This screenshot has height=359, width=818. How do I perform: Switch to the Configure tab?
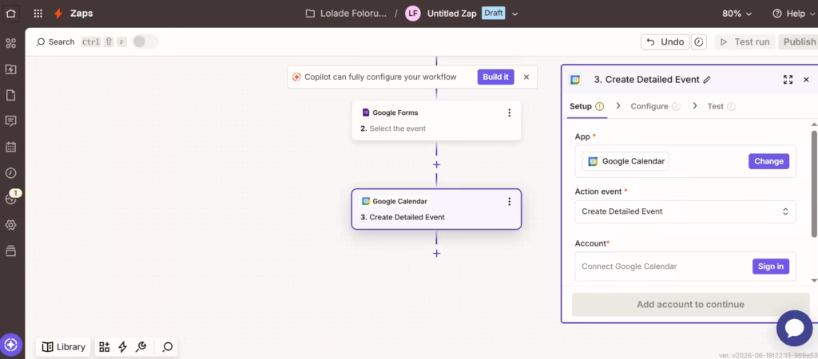click(655, 106)
